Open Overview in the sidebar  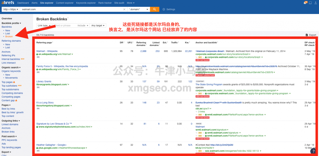pos(7,18)
